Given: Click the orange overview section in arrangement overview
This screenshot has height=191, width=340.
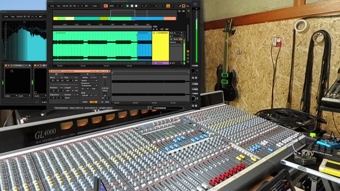Looking at the screenshot, I should [170, 18].
